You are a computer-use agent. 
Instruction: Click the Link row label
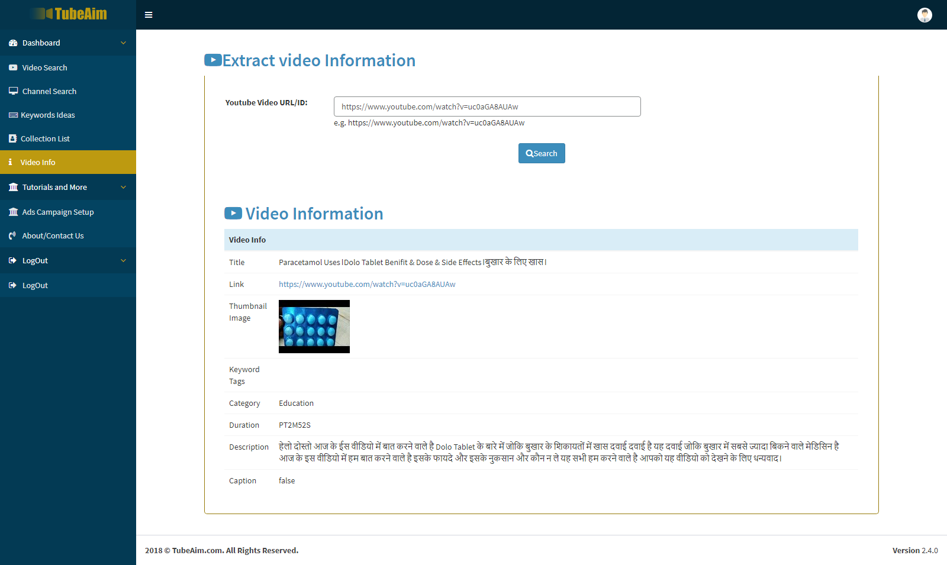236,284
